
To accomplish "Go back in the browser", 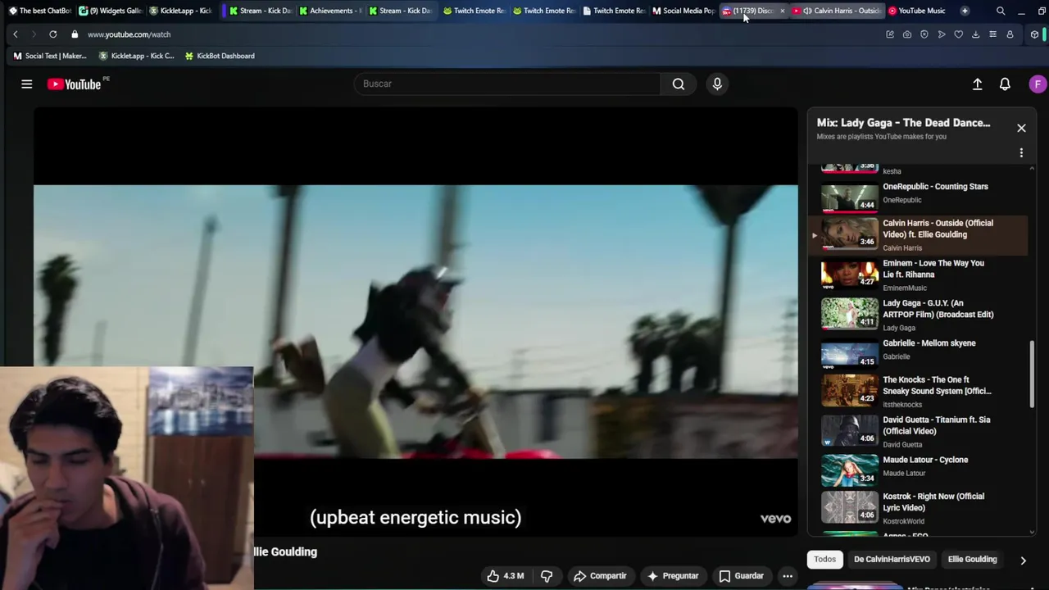I will [x=16, y=34].
